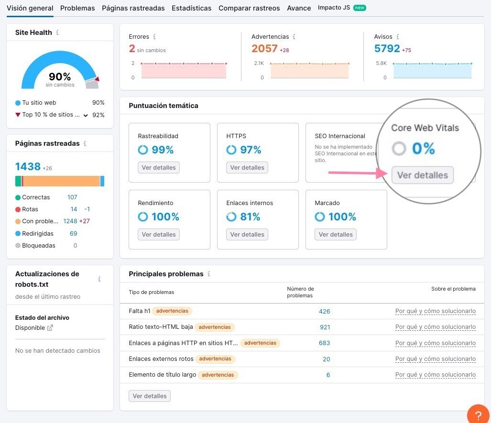This screenshot has height=423, width=491.
Task: Click Ver detalles under Core Web Vitals
Action: tap(422, 175)
